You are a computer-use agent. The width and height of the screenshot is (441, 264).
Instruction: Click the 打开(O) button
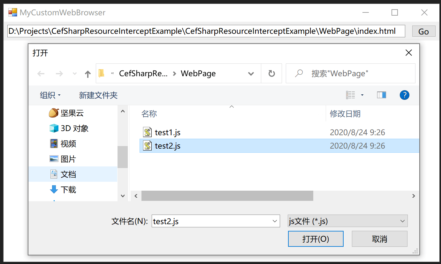316,239
